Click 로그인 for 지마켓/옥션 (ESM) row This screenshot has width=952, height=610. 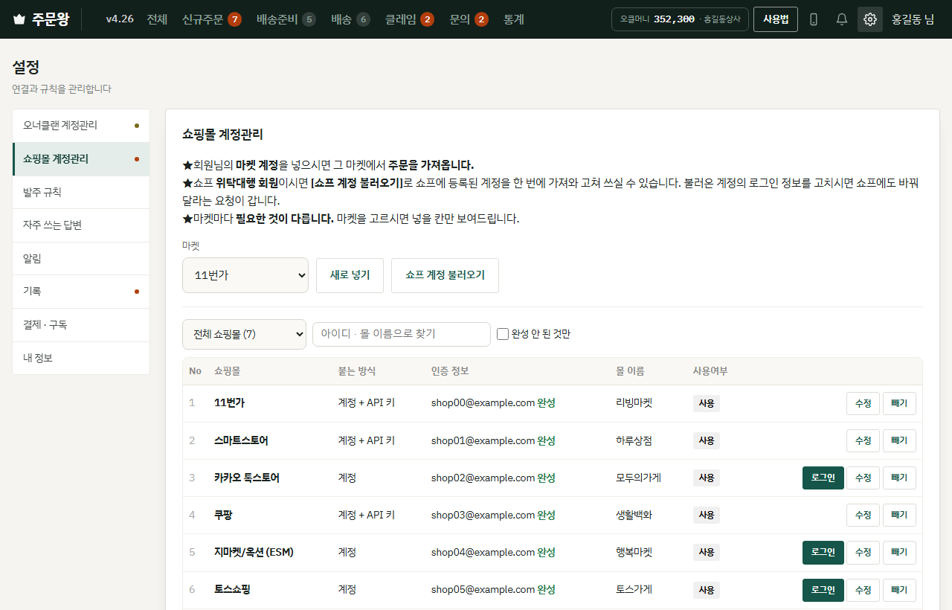click(823, 552)
